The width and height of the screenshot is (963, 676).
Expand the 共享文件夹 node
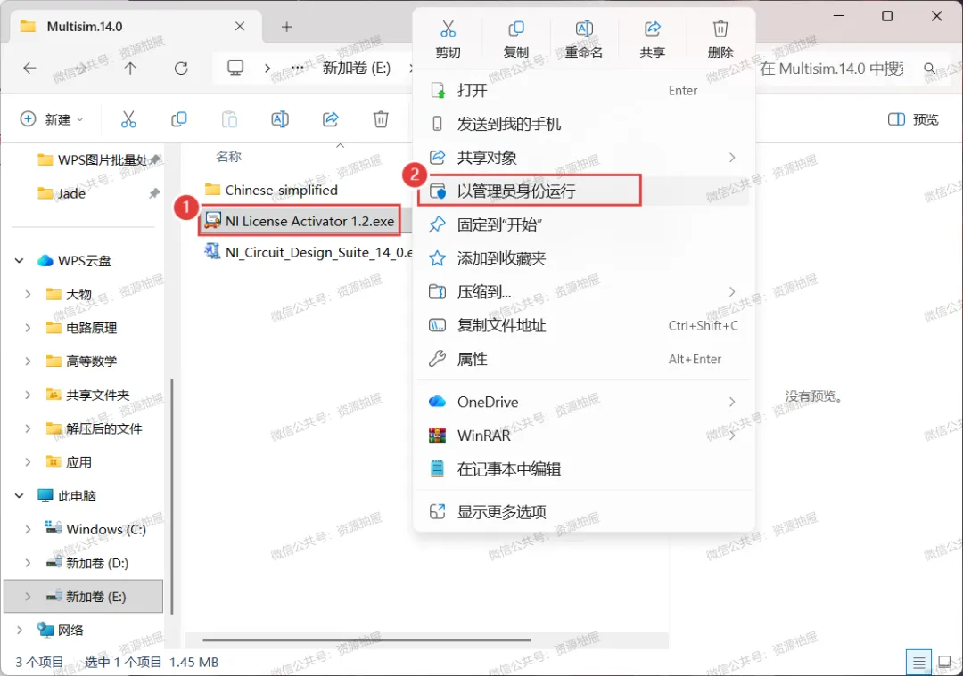tap(28, 395)
